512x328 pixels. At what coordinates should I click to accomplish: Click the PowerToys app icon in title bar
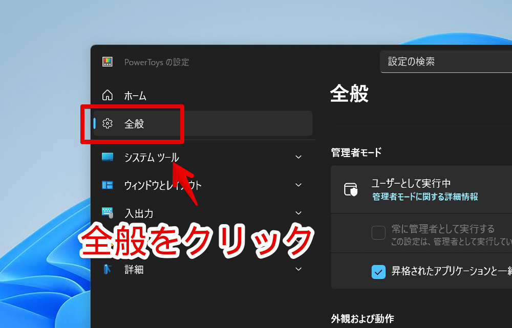click(108, 62)
